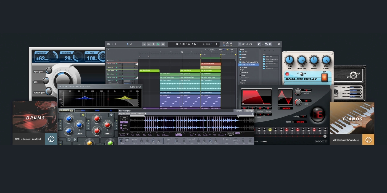Screen dimensions: 387x193
Task: Click the Delay Time knob on Analog Delay
Action: point(302,60)
